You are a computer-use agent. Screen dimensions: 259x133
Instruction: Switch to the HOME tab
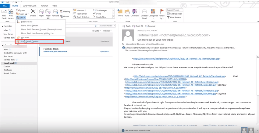tap(15, 6)
